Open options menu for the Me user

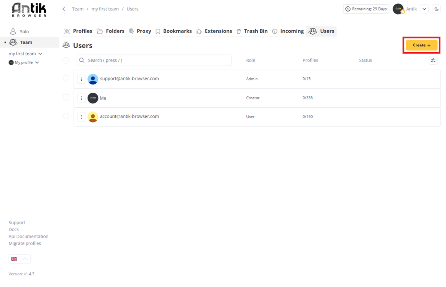pos(82,98)
